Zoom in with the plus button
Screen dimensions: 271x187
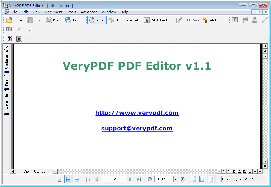(x=182, y=179)
